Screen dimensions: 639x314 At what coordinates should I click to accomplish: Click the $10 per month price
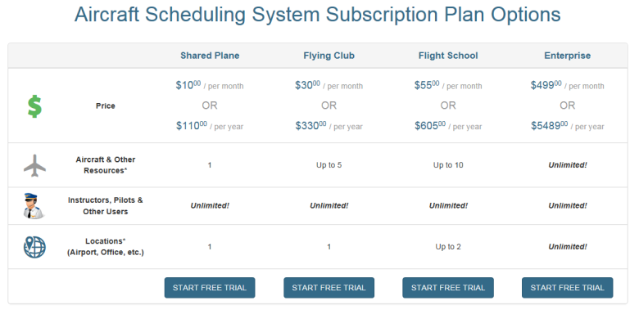[210, 85]
